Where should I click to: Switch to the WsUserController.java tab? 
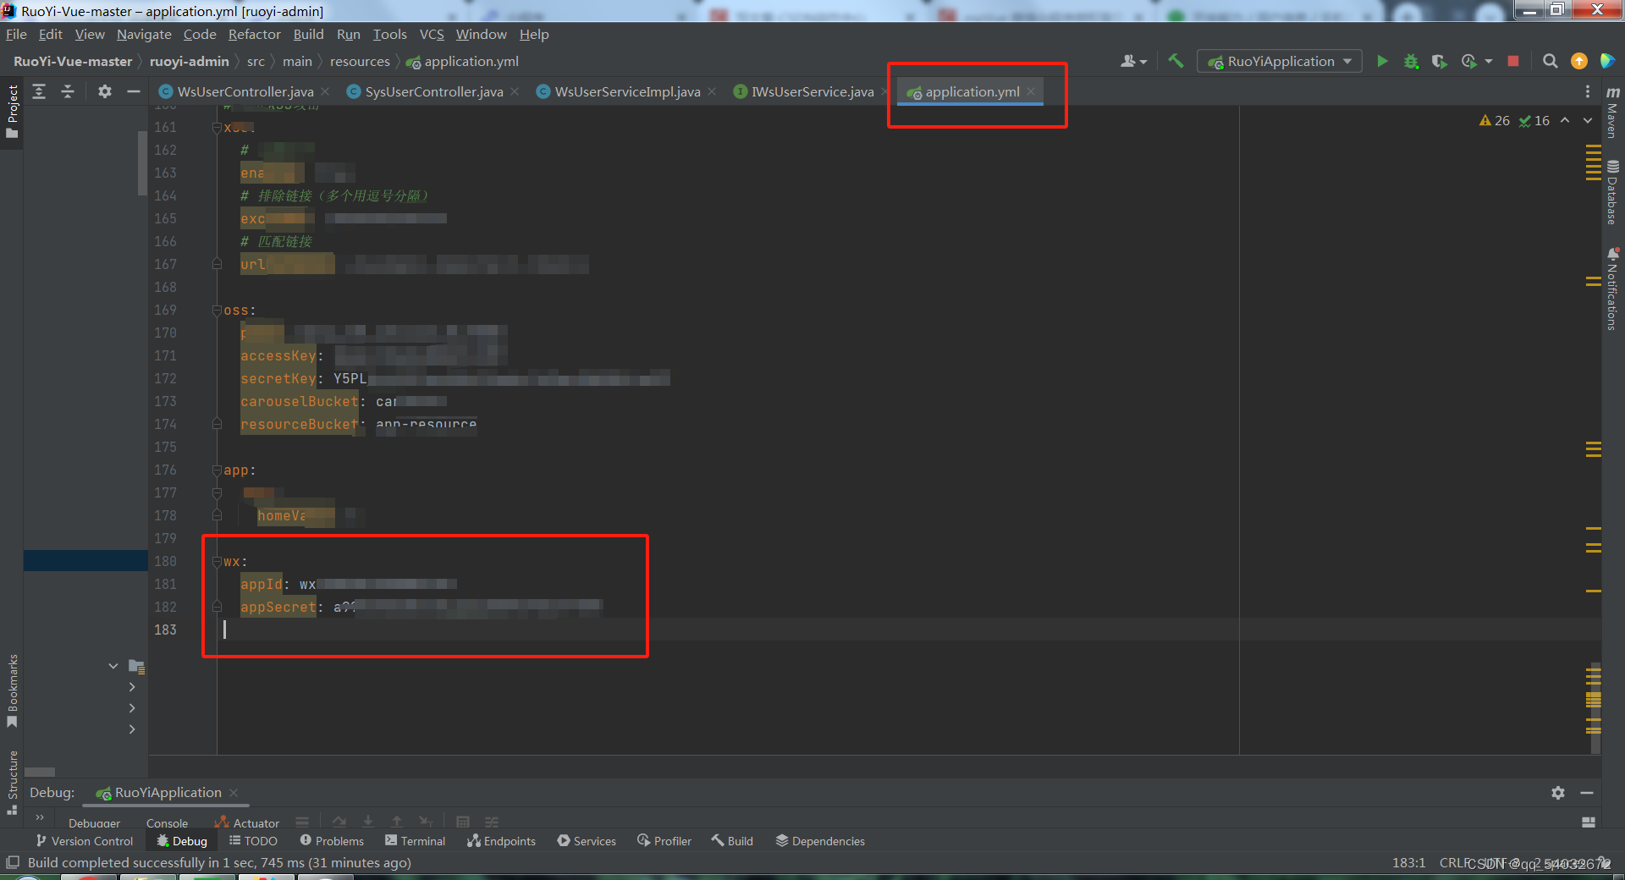coord(237,91)
